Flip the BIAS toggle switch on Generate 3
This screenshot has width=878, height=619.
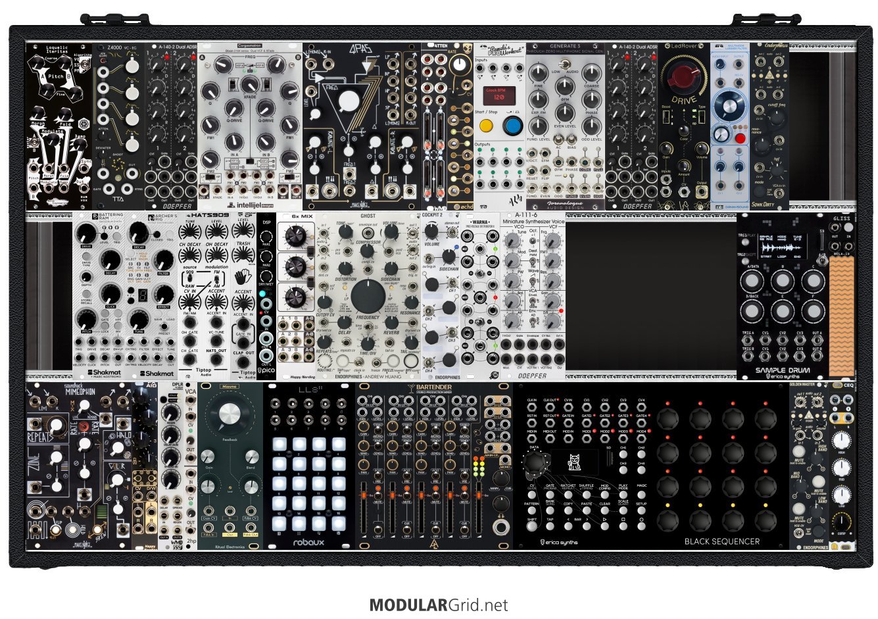572,139
